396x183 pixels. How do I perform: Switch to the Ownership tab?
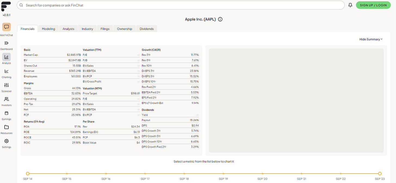(125, 29)
